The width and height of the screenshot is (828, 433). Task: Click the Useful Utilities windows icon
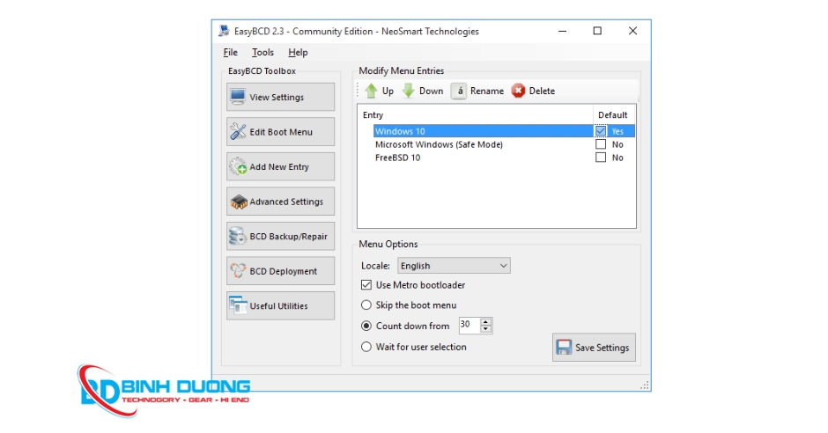(238, 305)
